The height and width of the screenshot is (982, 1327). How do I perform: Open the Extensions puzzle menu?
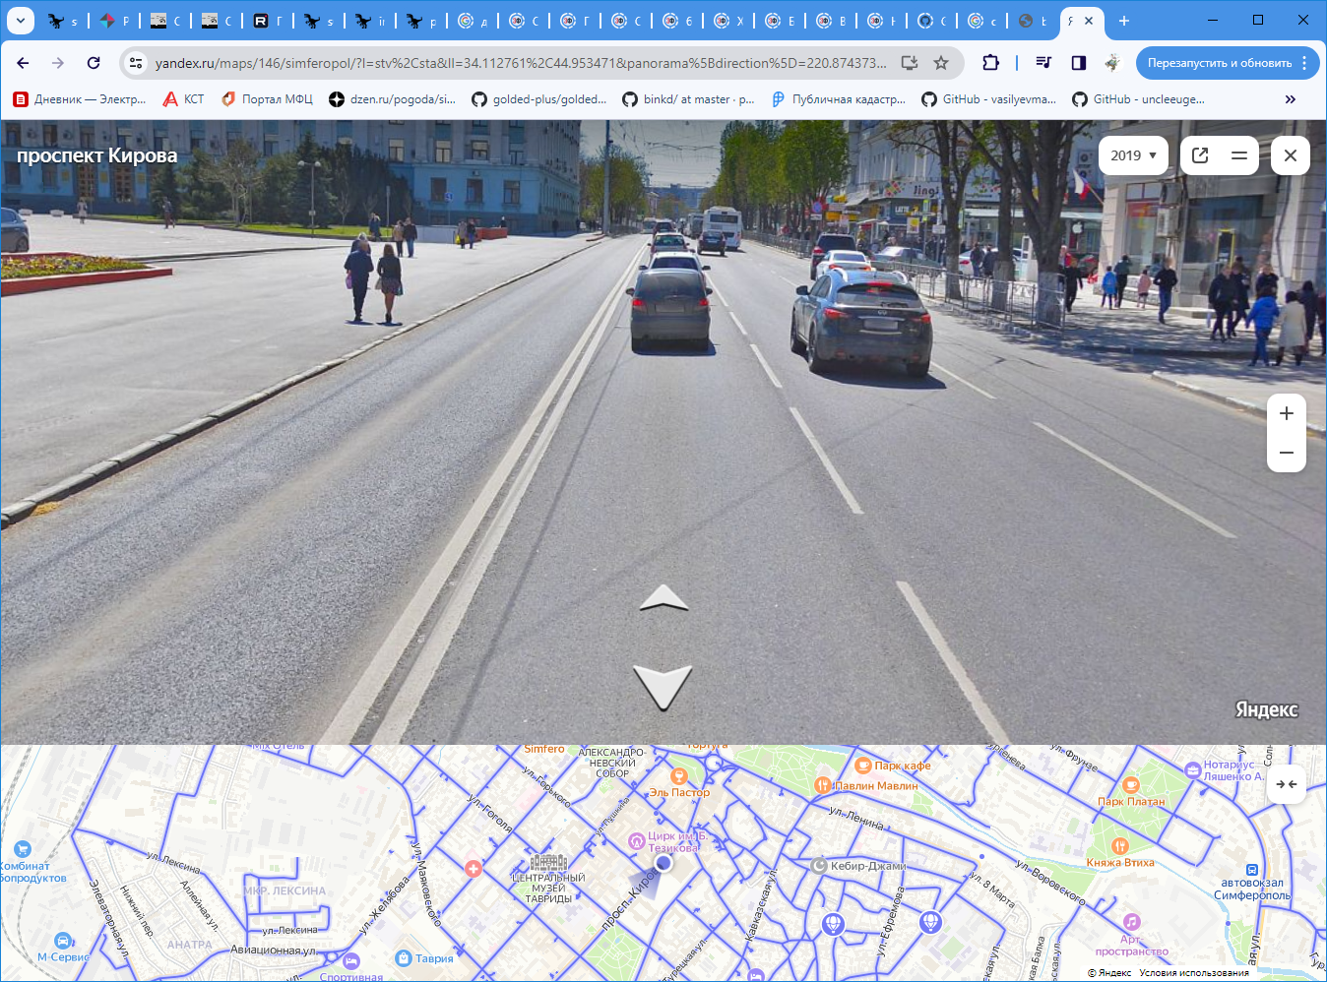(990, 63)
